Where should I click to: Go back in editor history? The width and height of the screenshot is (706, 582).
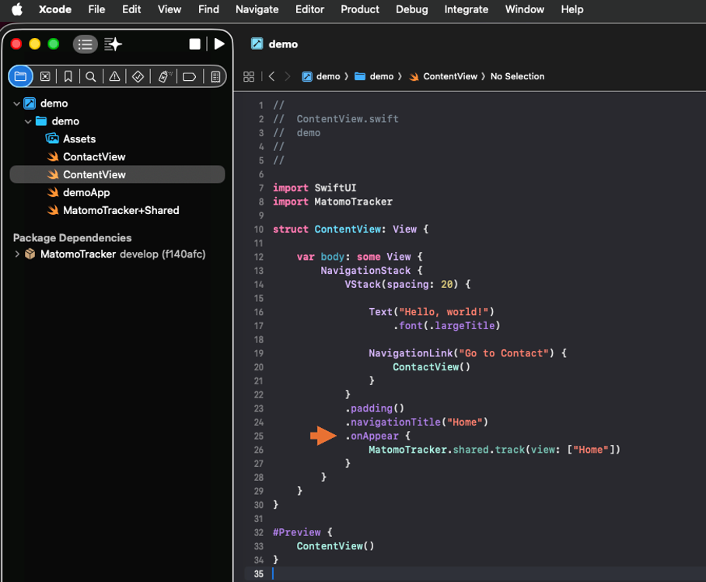pos(271,76)
